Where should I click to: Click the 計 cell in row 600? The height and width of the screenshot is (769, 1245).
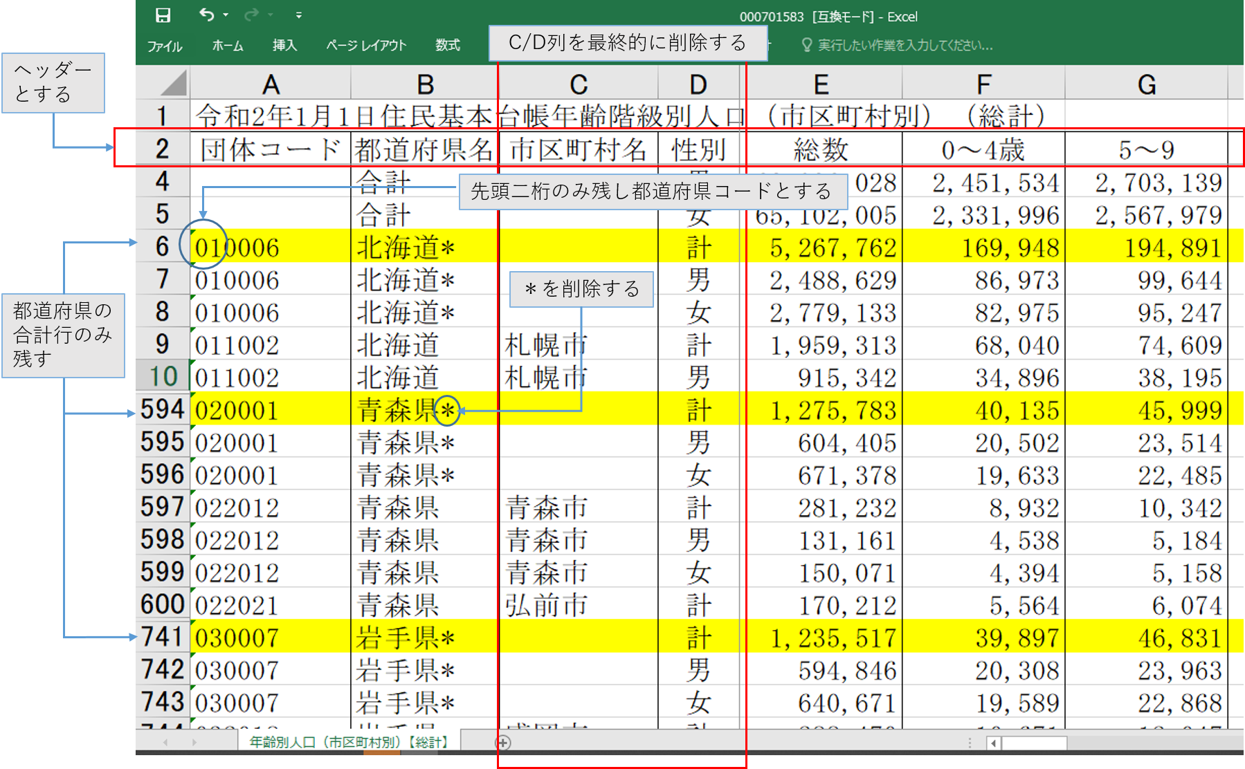click(698, 604)
